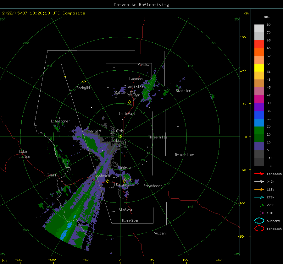Click the Limestone label
Image resolution: width=283 pixels, height=264 pixels.
pos(59,121)
